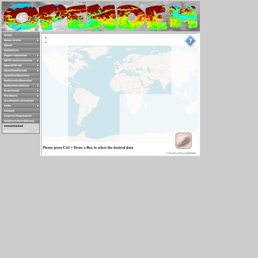
Task: Expand Downloads submenu arrow
Action: pos(38,91)
